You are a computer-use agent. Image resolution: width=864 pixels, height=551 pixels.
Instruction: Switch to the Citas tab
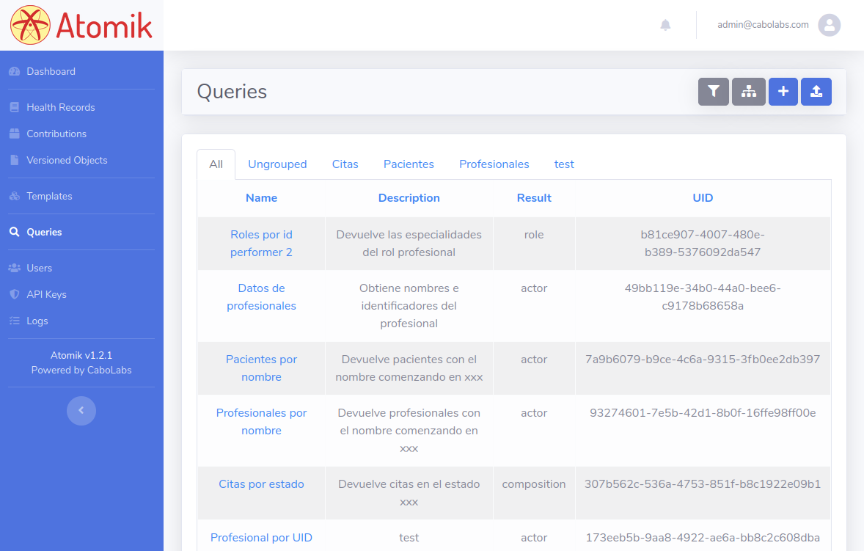pos(345,164)
